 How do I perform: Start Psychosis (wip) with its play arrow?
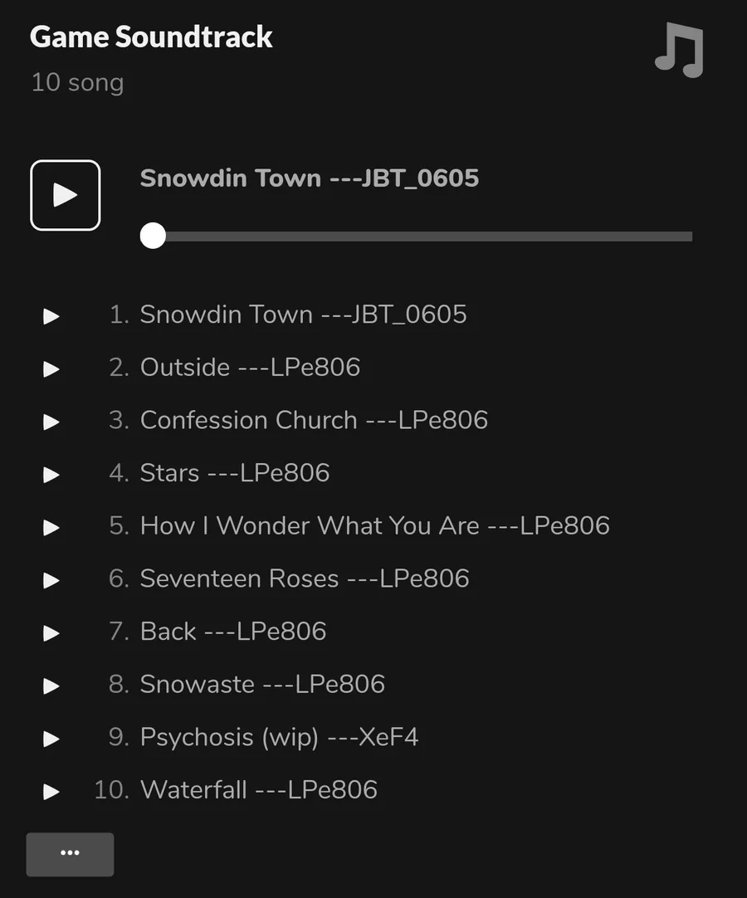point(51,739)
